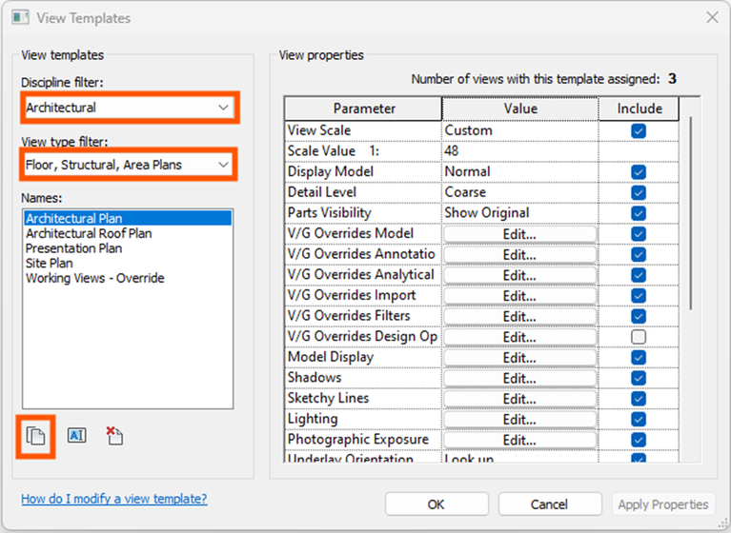This screenshot has width=731, height=533.
Task: Click Edit button for V/G Overrides Model
Action: point(519,234)
